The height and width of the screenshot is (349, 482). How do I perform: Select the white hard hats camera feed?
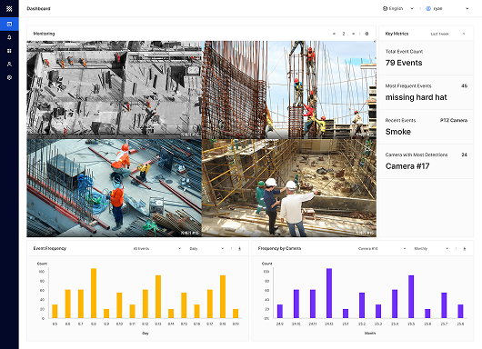click(289, 188)
